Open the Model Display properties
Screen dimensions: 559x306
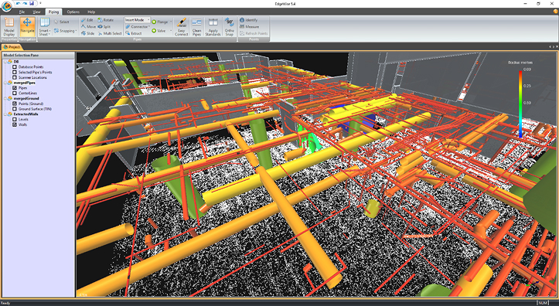point(9,27)
